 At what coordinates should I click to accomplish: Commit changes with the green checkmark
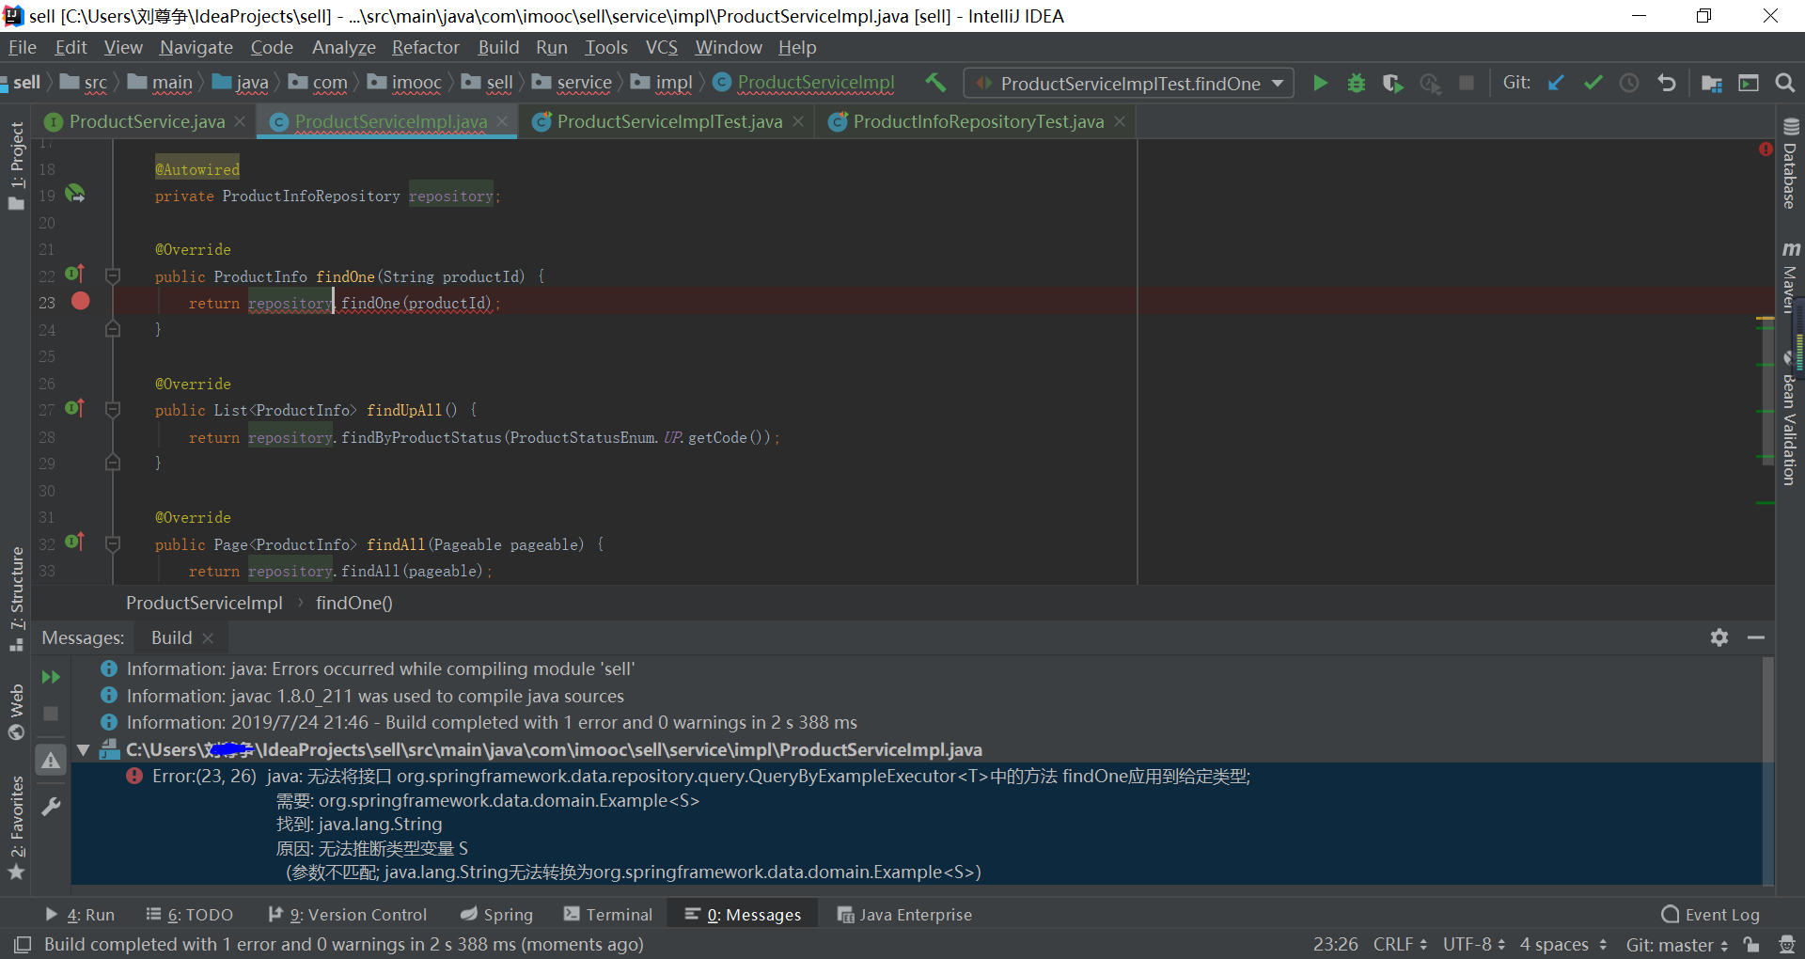pyautogui.click(x=1593, y=83)
